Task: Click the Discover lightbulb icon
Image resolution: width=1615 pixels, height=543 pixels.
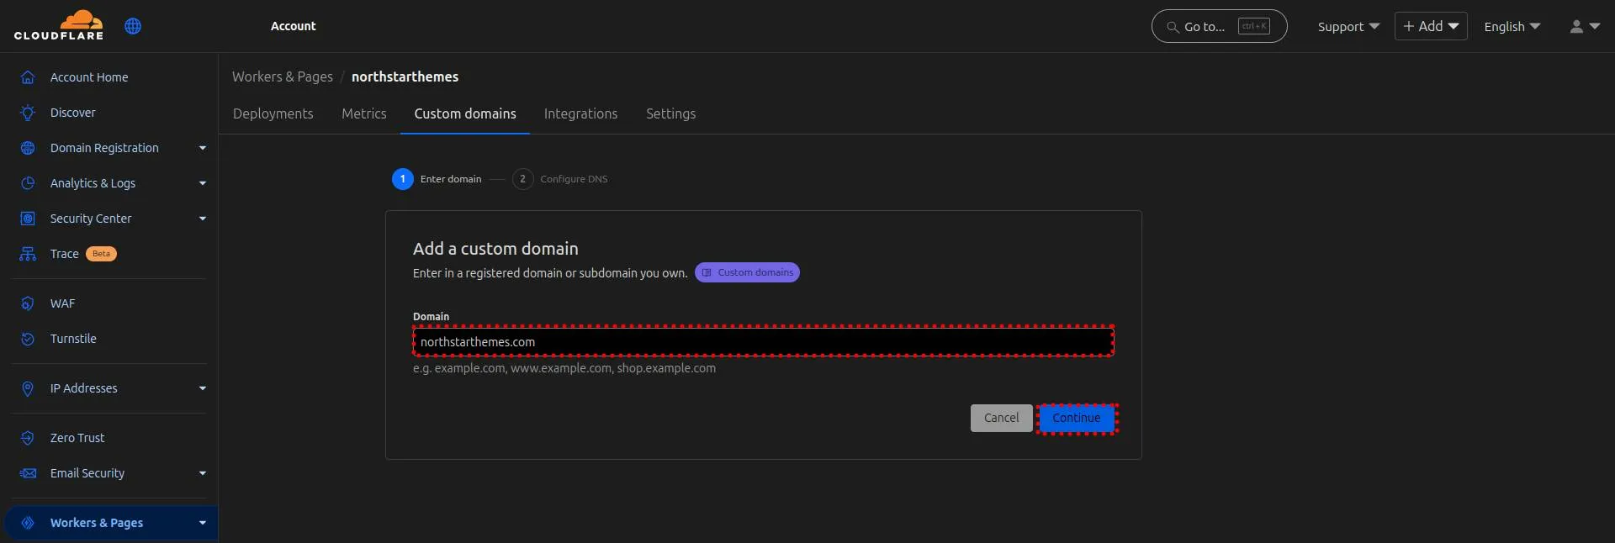Action: [28, 113]
